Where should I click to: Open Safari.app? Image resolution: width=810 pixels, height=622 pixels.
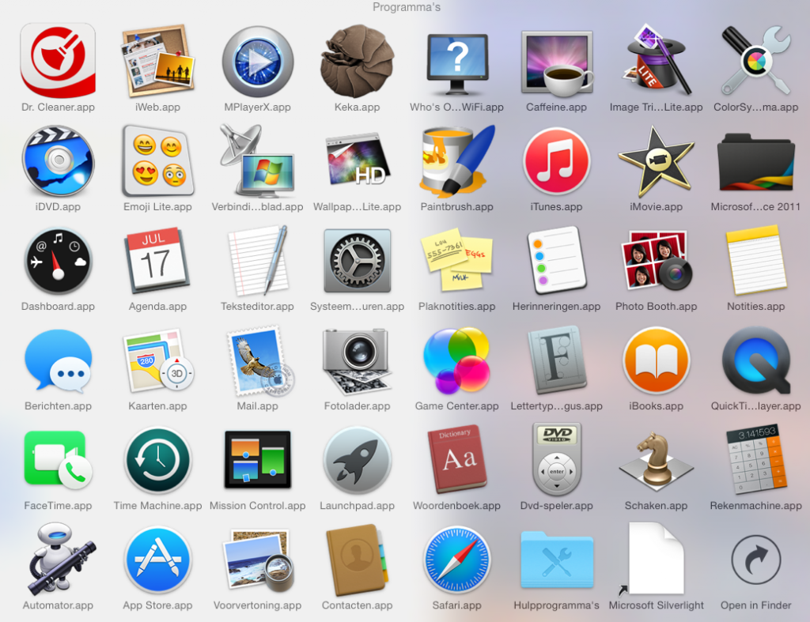point(456,559)
